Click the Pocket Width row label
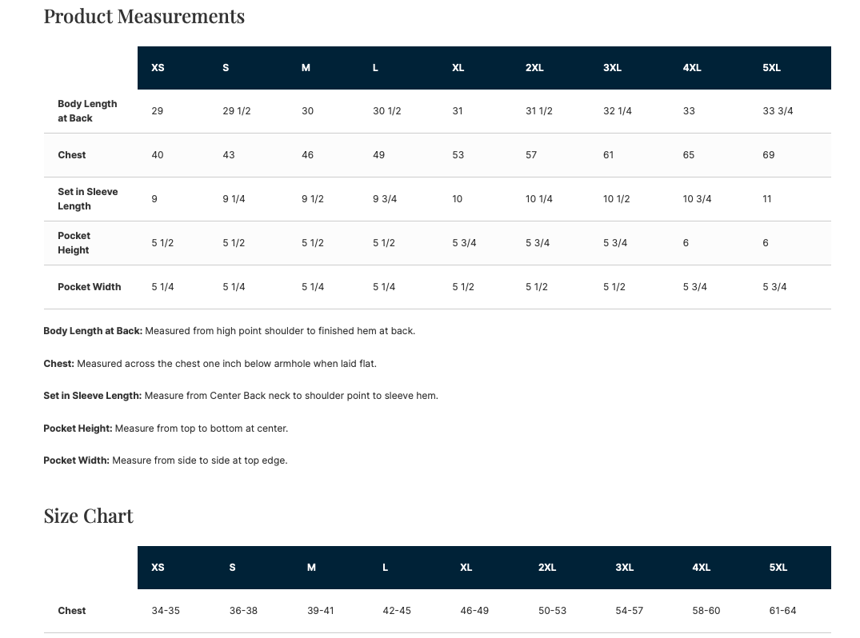The height and width of the screenshot is (638, 860). 89,287
